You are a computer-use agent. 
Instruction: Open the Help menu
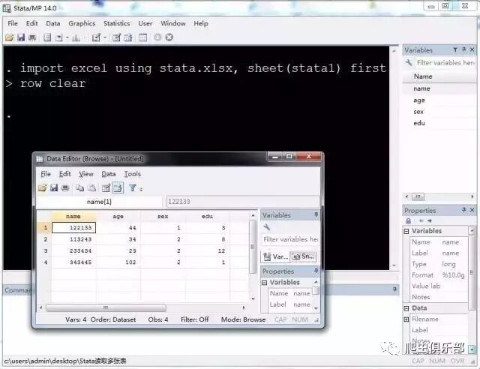coord(201,23)
